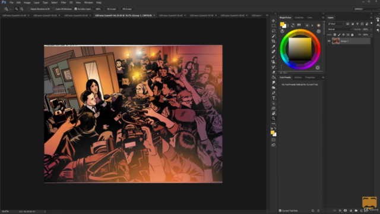The width and height of the screenshot is (380, 214).
Task: Select the Custom Shape tool
Action: 273,108
